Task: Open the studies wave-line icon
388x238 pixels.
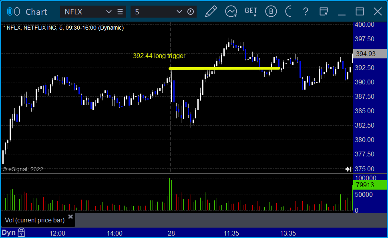Action: pyautogui.click(x=231, y=12)
